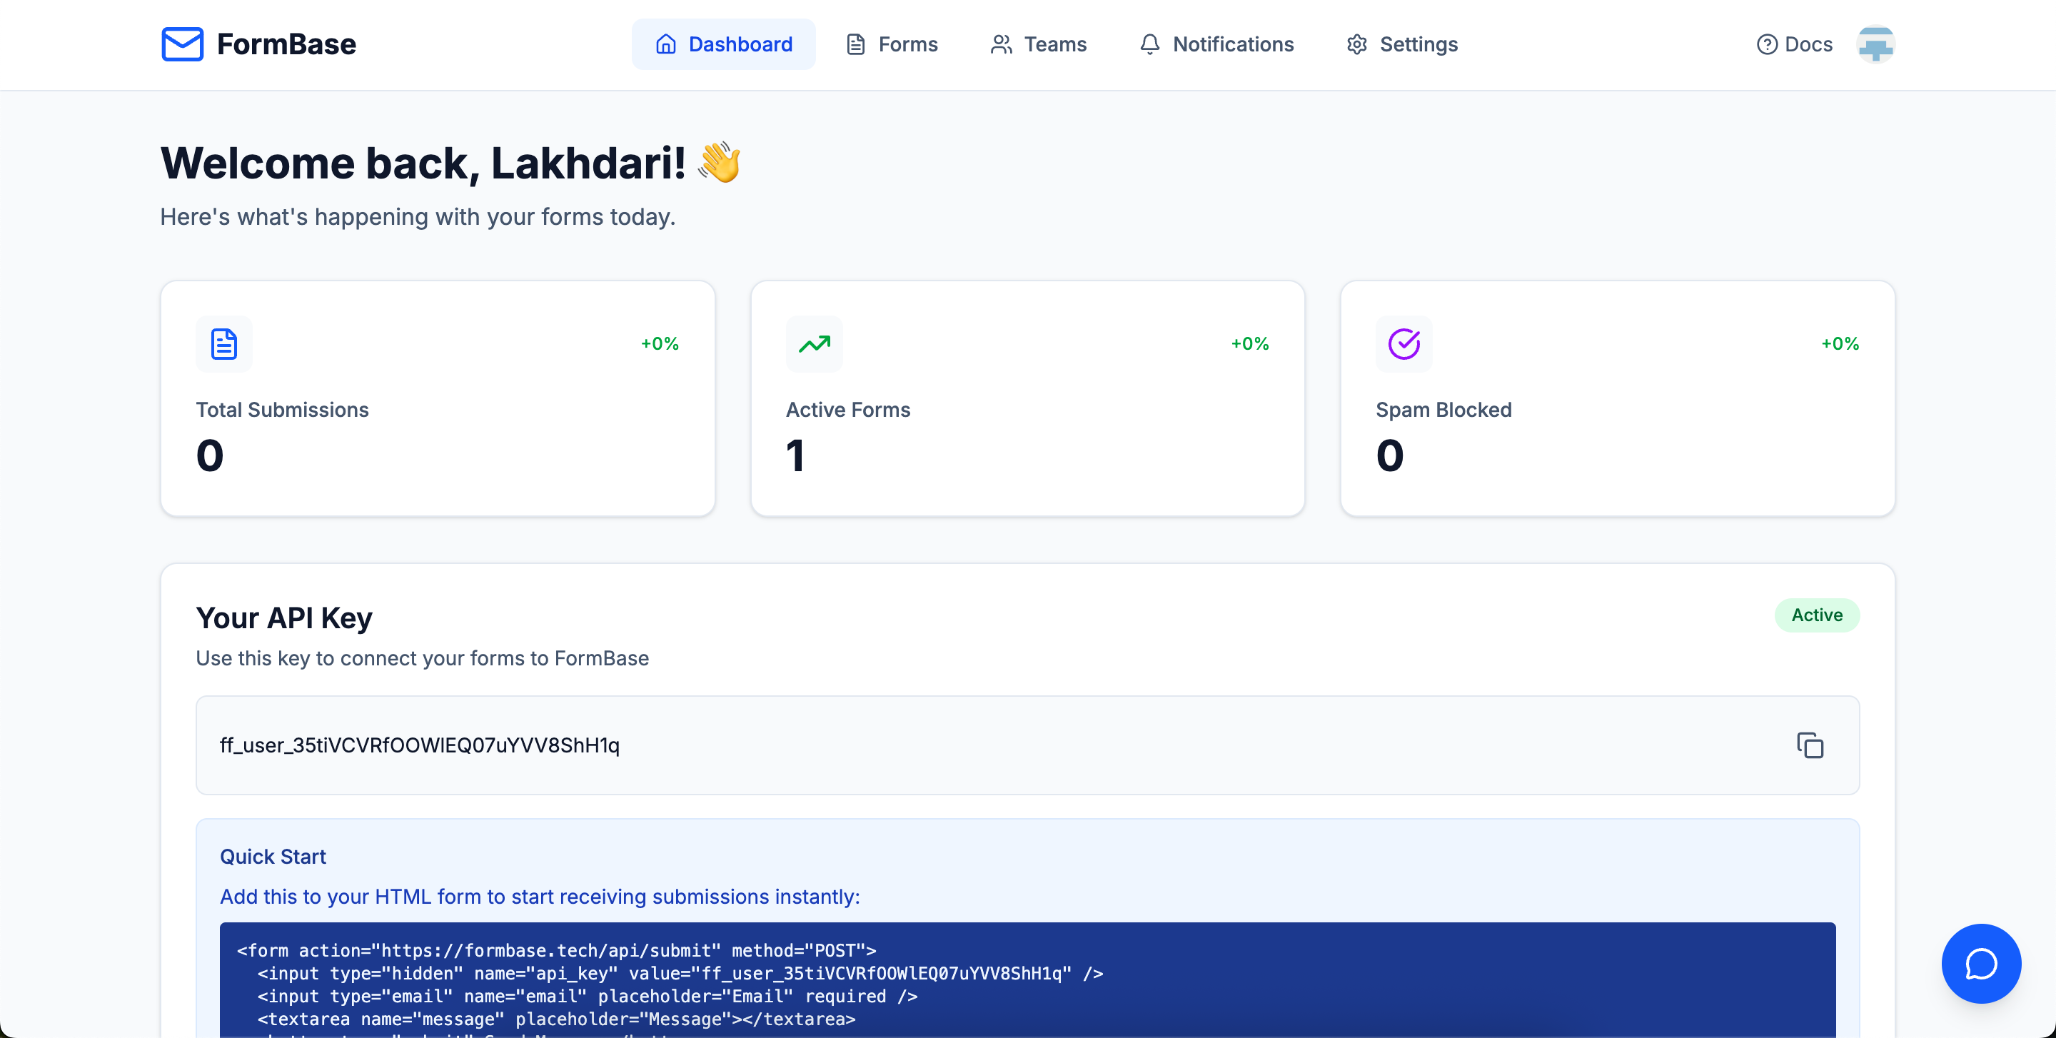Click the Active Forms trend-line icon
This screenshot has height=1038, width=2056.
click(x=813, y=344)
